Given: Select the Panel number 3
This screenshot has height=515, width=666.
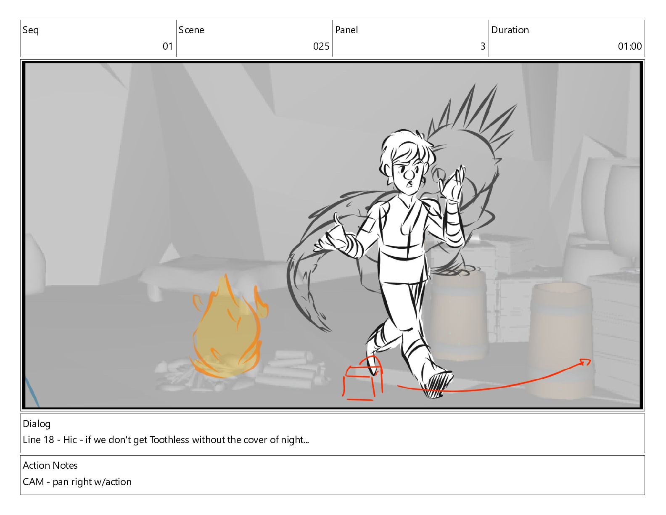Looking at the screenshot, I should 483,46.
